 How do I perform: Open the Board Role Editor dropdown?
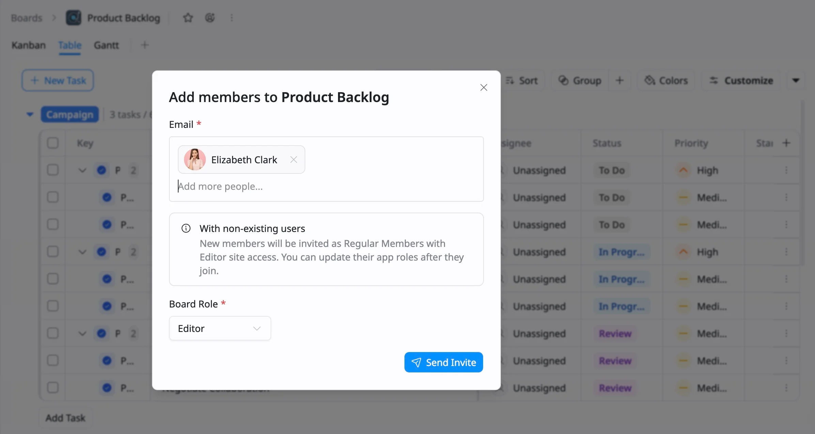coord(220,328)
